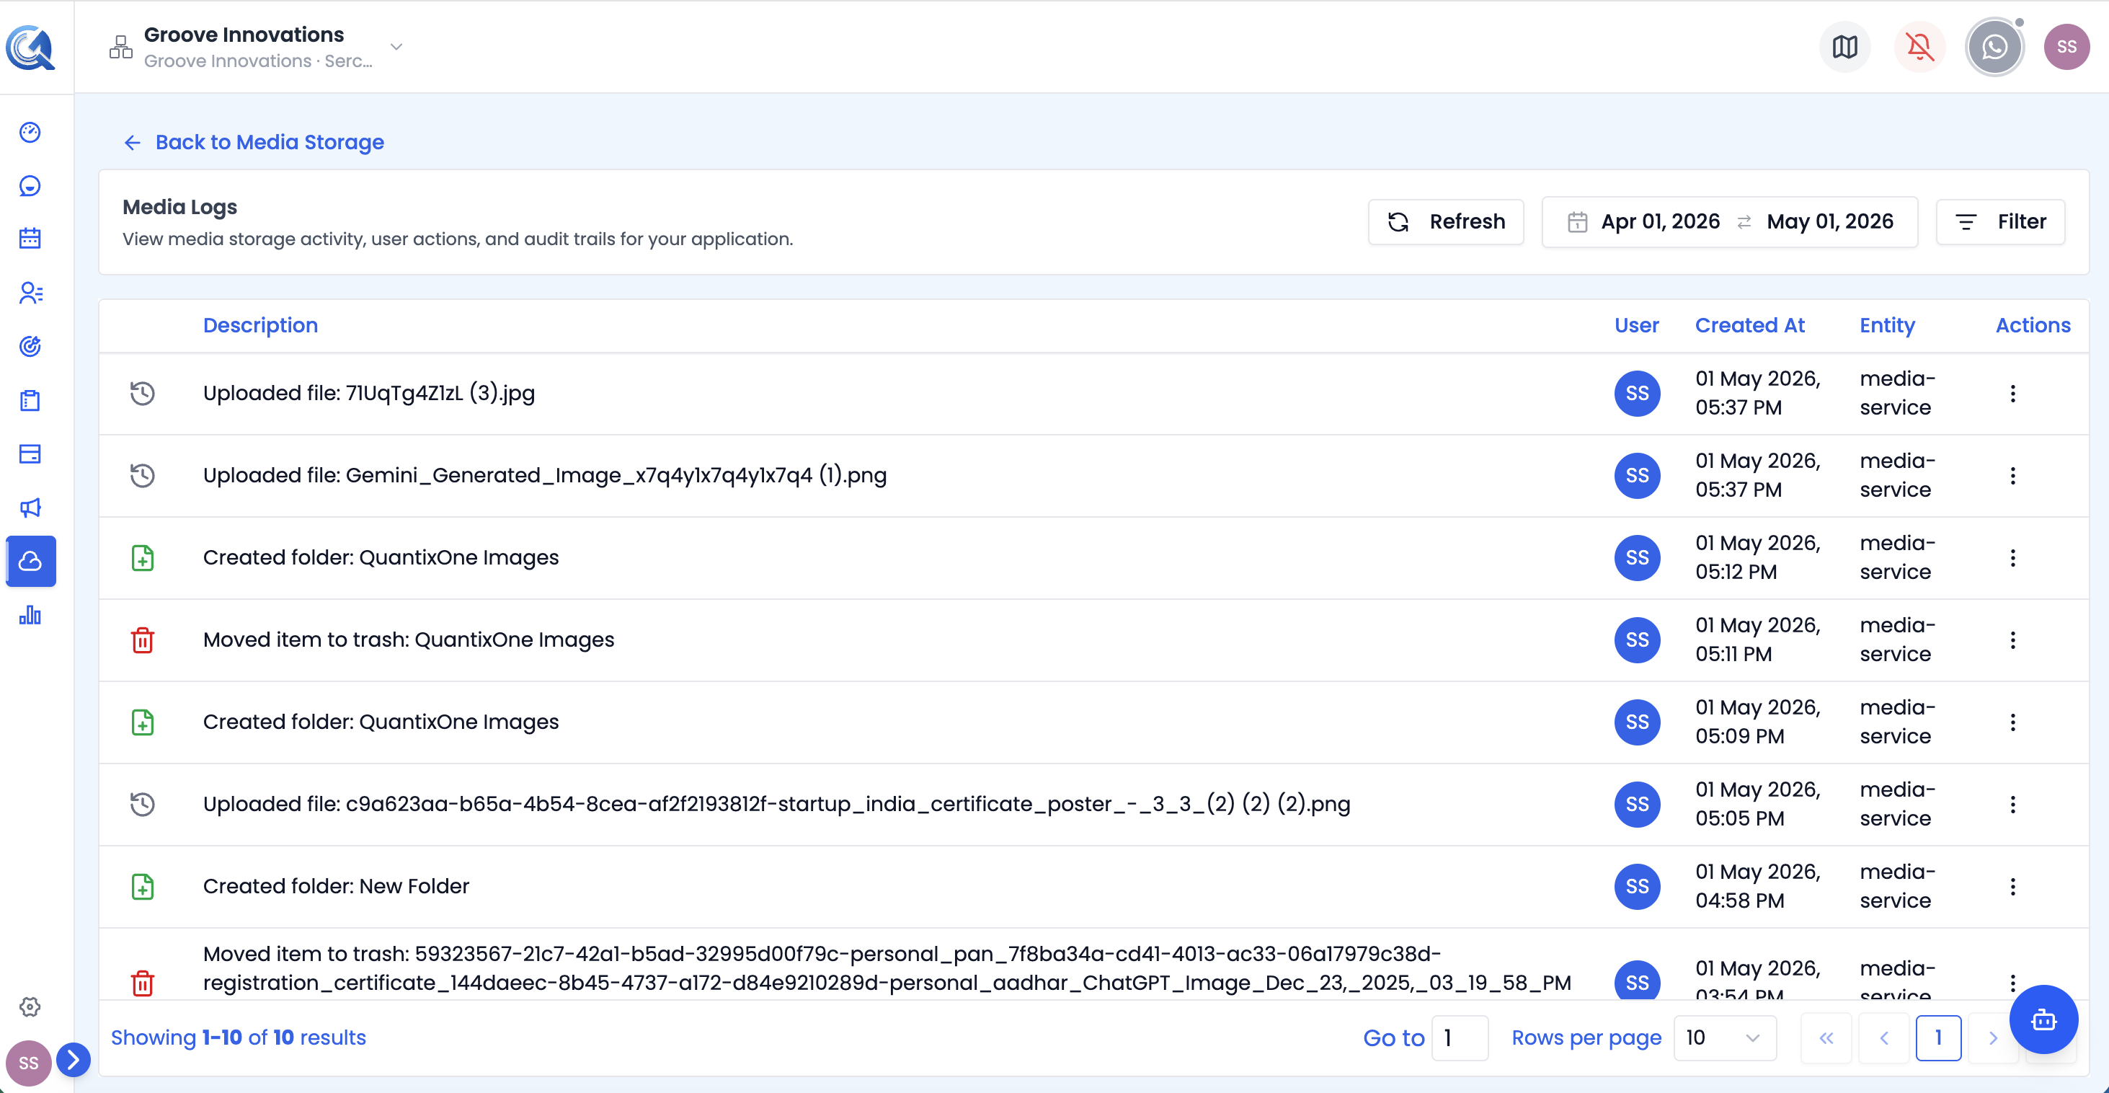Open actions menu for Created folder New Folder
This screenshot has width=2109, height=1093.
click(2012, 887)
